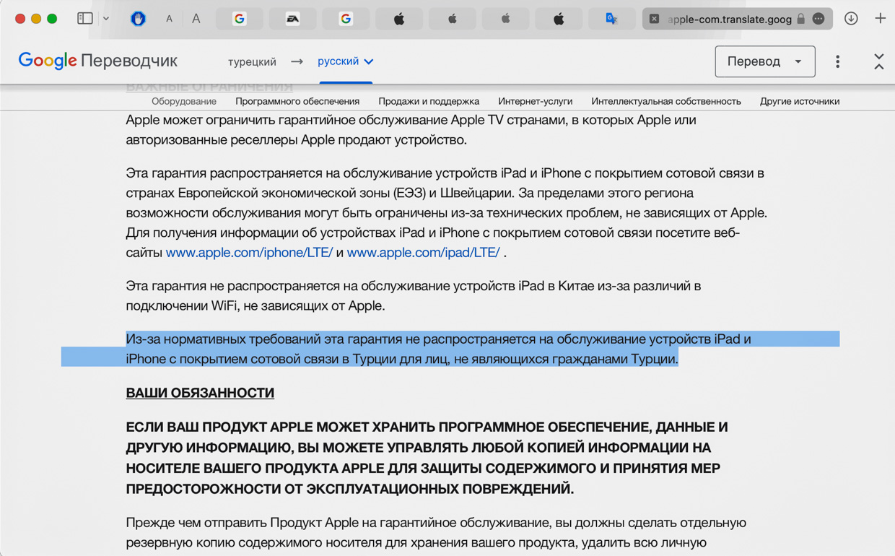Minimize the Safari window with yellow button

pos(36,19)
